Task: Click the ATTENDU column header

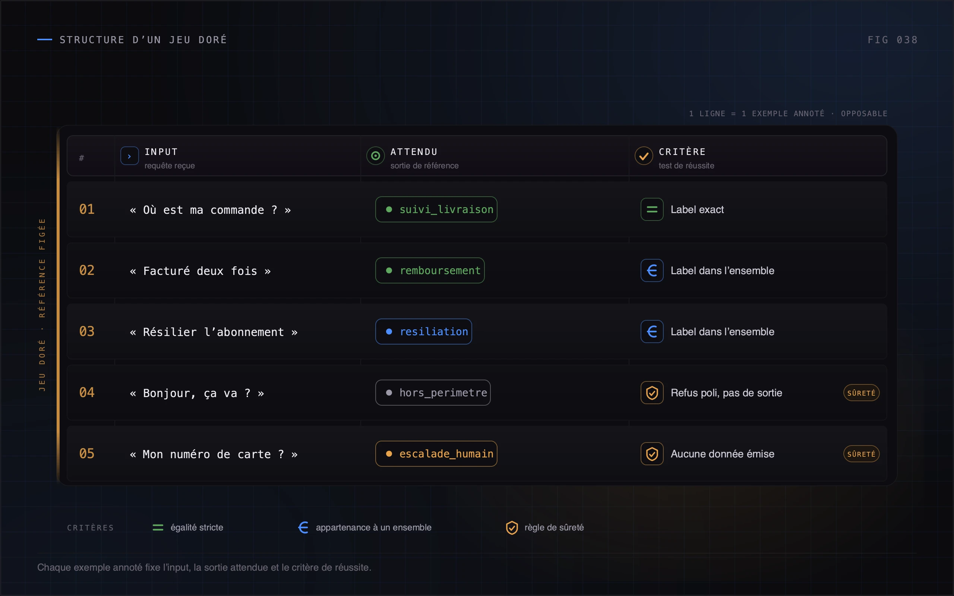Action: coord(414,152)
